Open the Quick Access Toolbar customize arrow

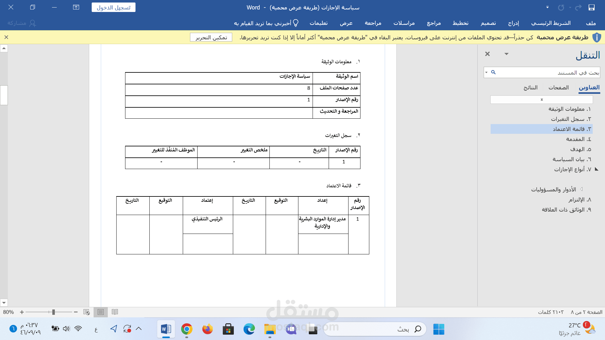(547, 7)
